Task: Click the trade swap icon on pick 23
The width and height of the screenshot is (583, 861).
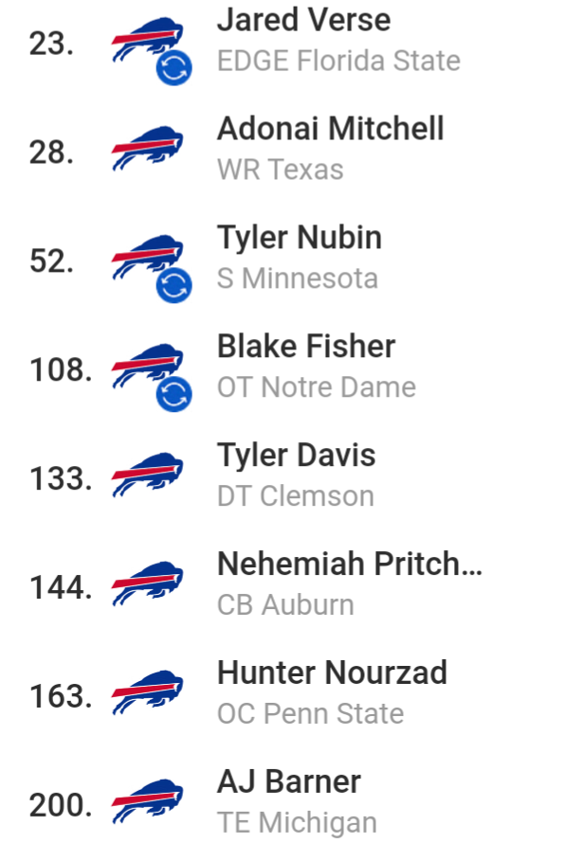Action: (x=173, y=67)
